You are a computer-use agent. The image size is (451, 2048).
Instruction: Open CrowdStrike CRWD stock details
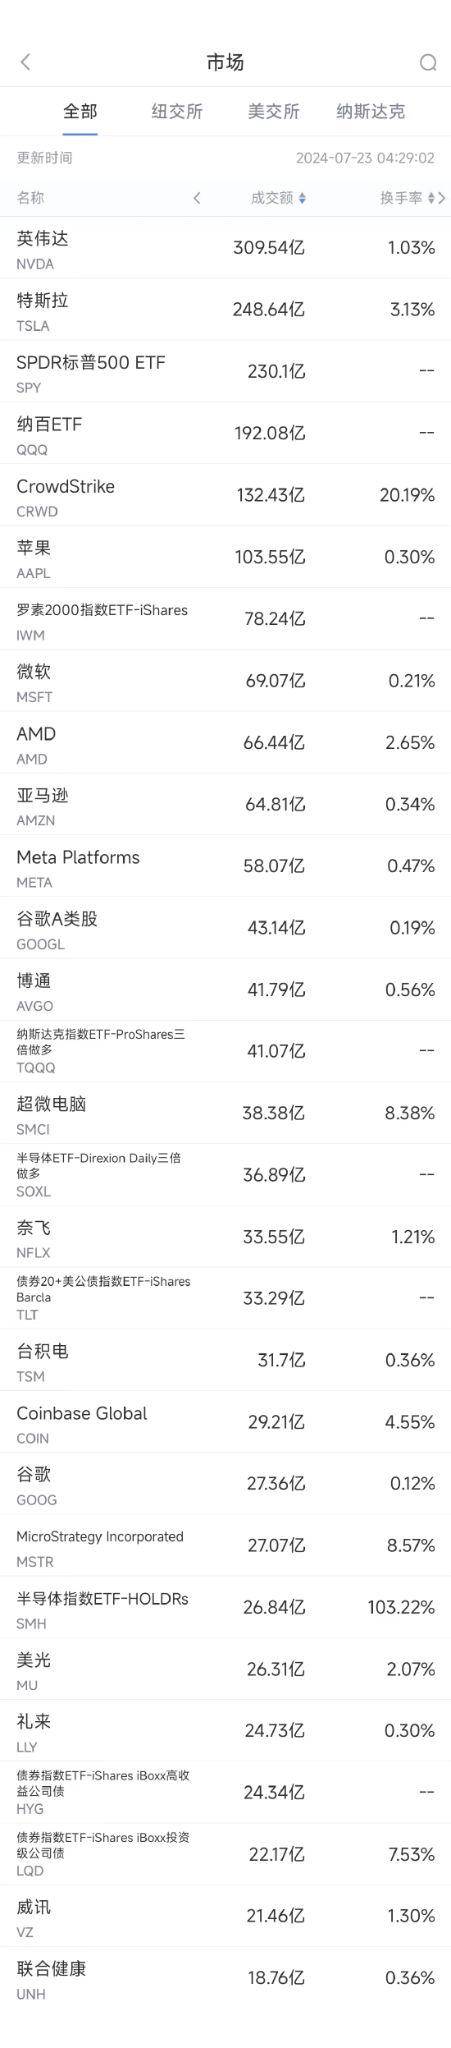pos(225,495)
